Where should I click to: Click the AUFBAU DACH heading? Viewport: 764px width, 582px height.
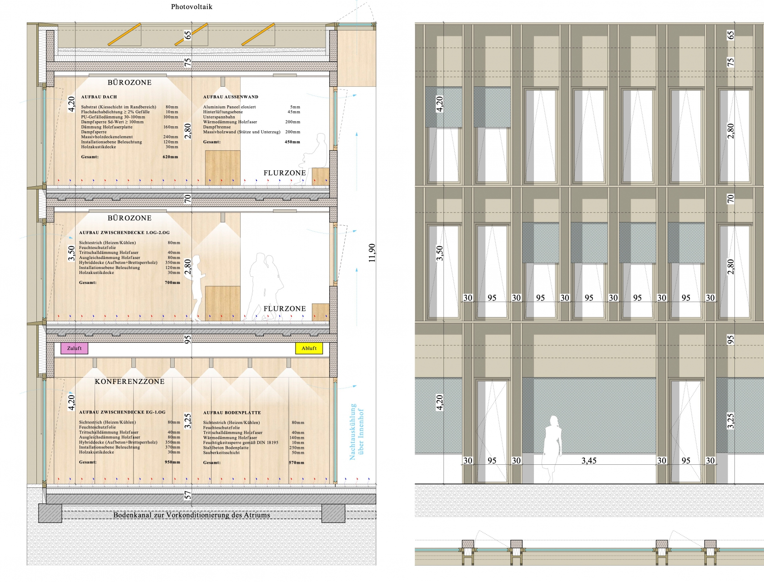(99, 97)
